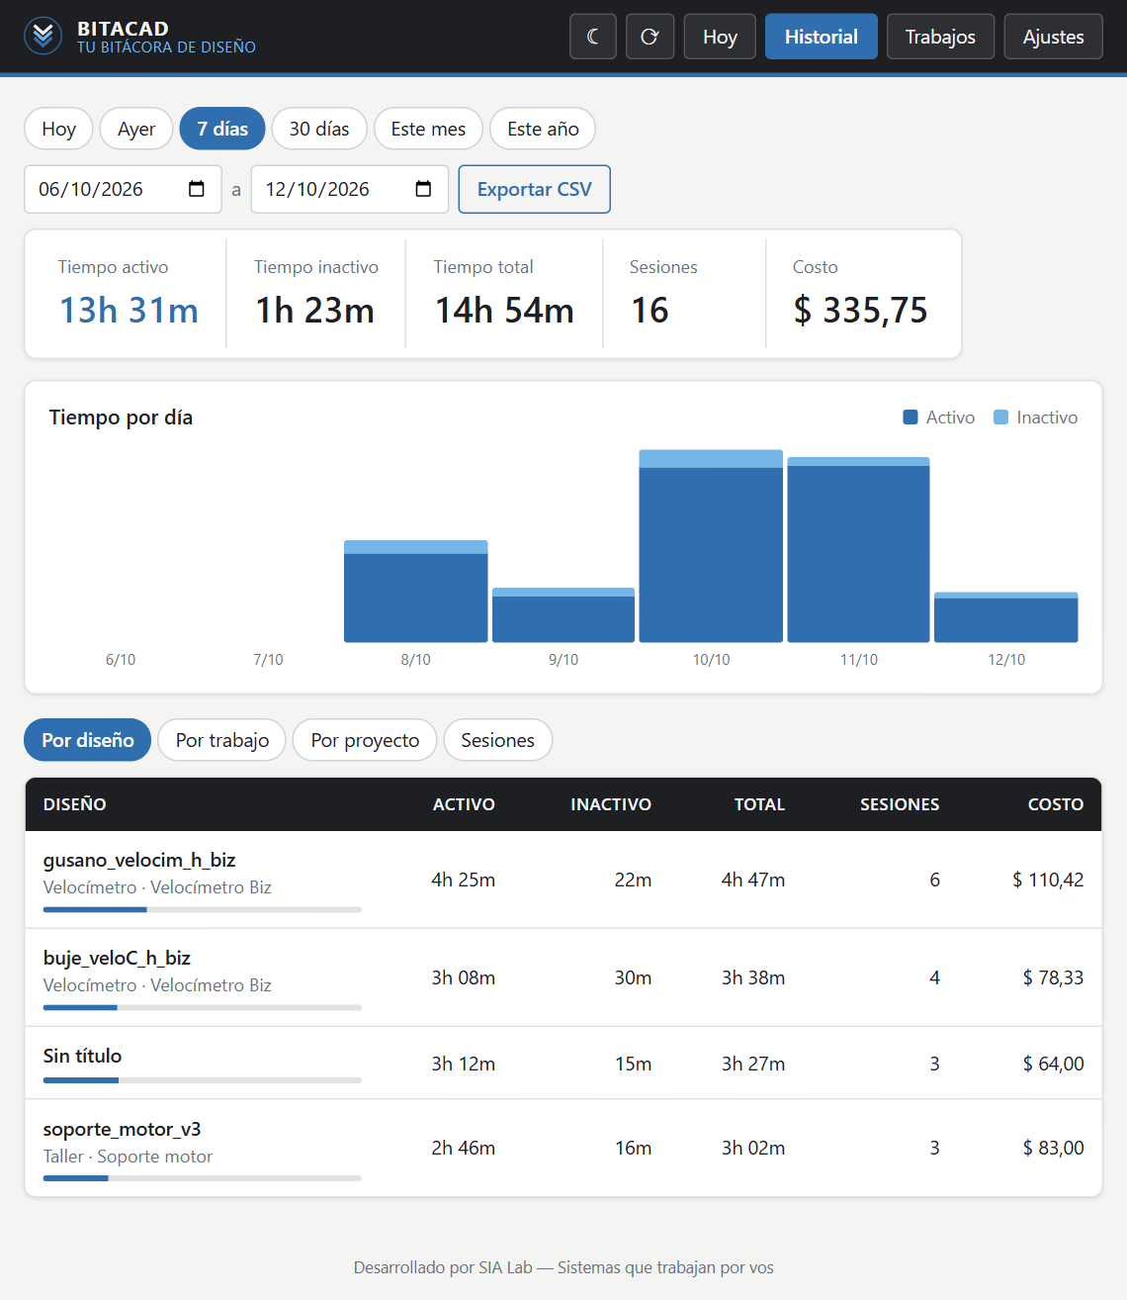Viewport: 1127px width, 1300px height.
Task: Click the 11/10 bar in chart
Action: point(858,550)
